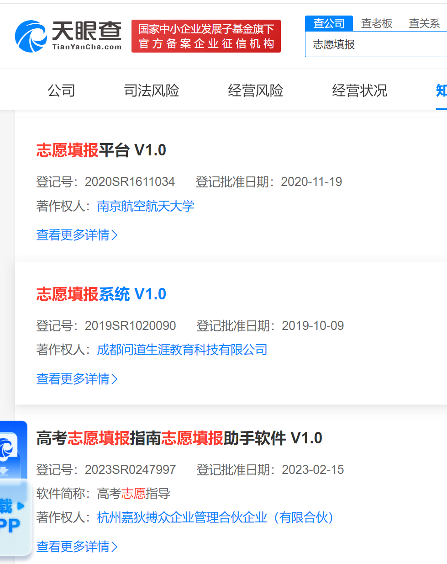Focus the search field containing 志愿填报
Screen dimensions: 447x564
point(376,44)
